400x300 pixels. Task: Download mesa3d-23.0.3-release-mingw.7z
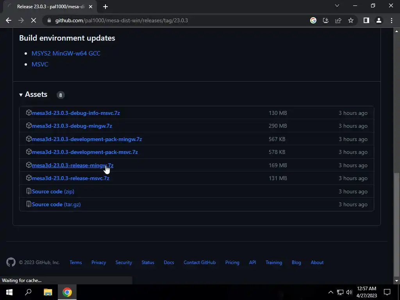(72, 165)
